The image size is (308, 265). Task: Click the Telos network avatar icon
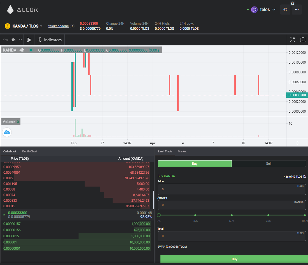click(254, 10)
